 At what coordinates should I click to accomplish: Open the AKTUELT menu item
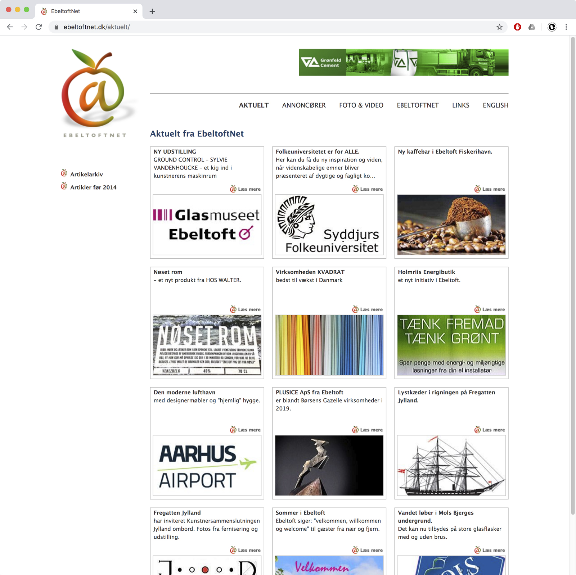point(254,105)
